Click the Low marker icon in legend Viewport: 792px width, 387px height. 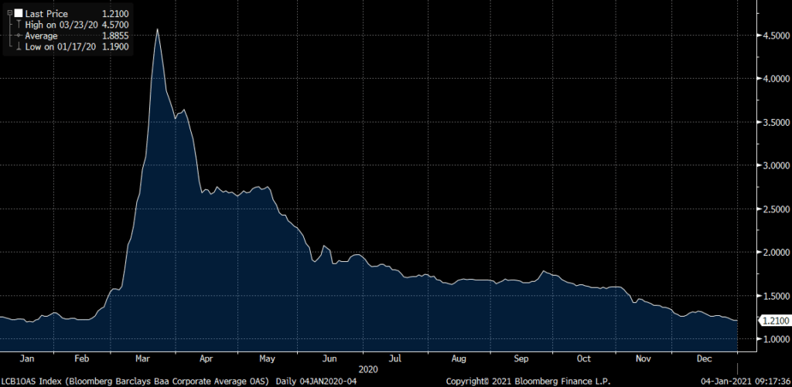[19, 47]
